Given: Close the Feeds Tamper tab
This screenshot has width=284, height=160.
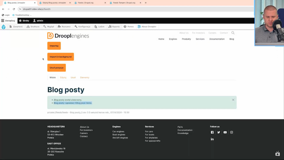Looking at the screenshot, I should (140, 3).
